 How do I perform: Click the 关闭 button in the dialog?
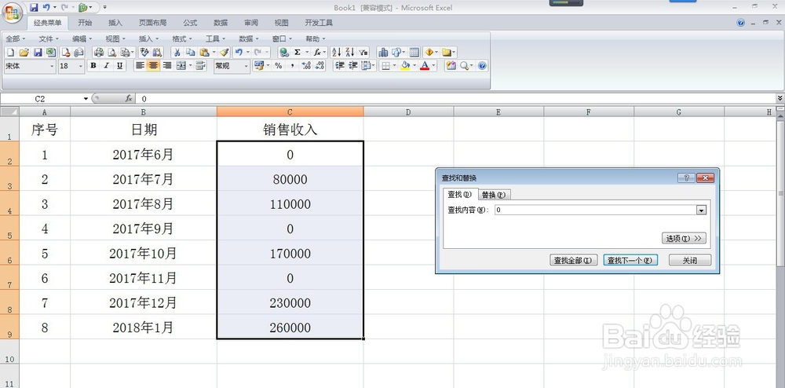(690, 260)
